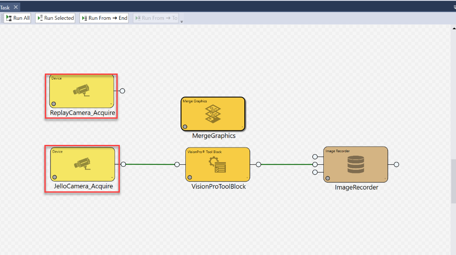Click the output pin of JelloCamera_Acquire
Screen dimensions: 456x255
123,164
